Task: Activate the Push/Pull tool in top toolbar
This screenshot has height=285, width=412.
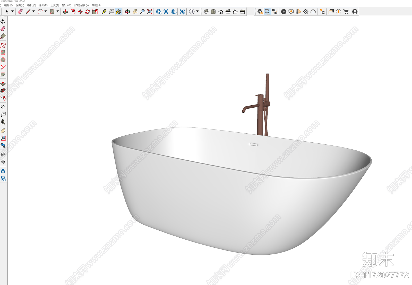Action: (x=65, y=12)
